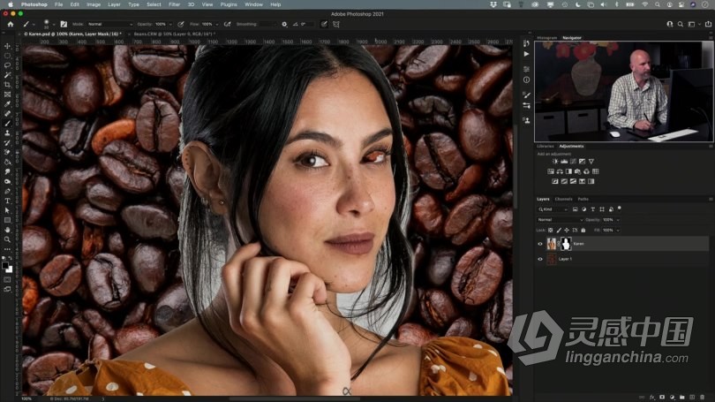Select the Type tool
The image size is (715, 402).
click(x=8, y=201)
